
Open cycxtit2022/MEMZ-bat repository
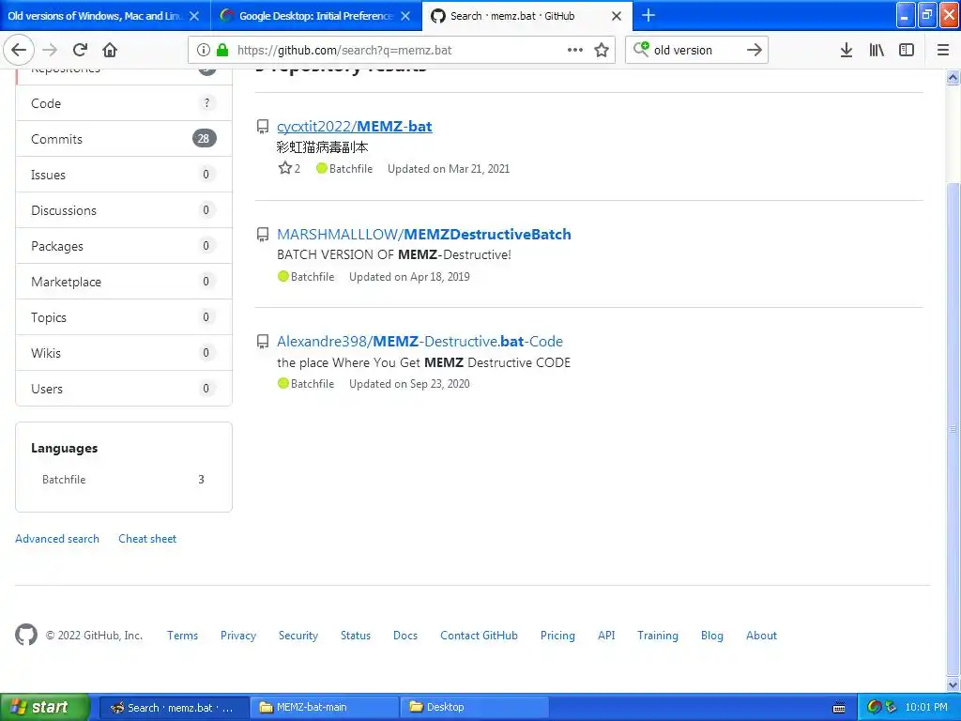(x=354, y=127)
